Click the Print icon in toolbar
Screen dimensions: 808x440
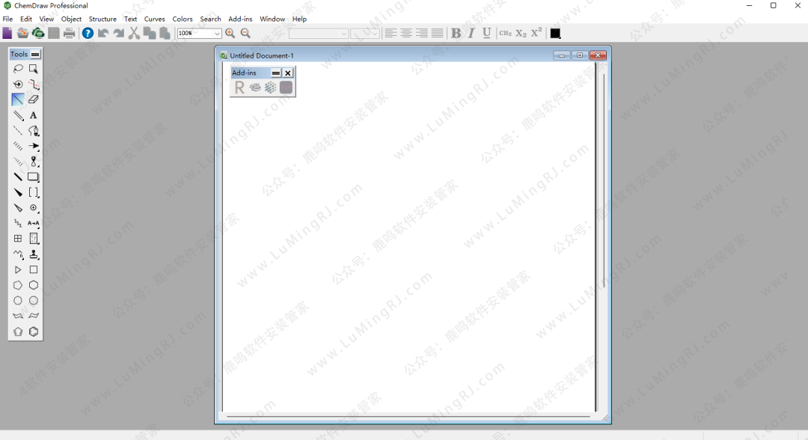pos(70,33)
